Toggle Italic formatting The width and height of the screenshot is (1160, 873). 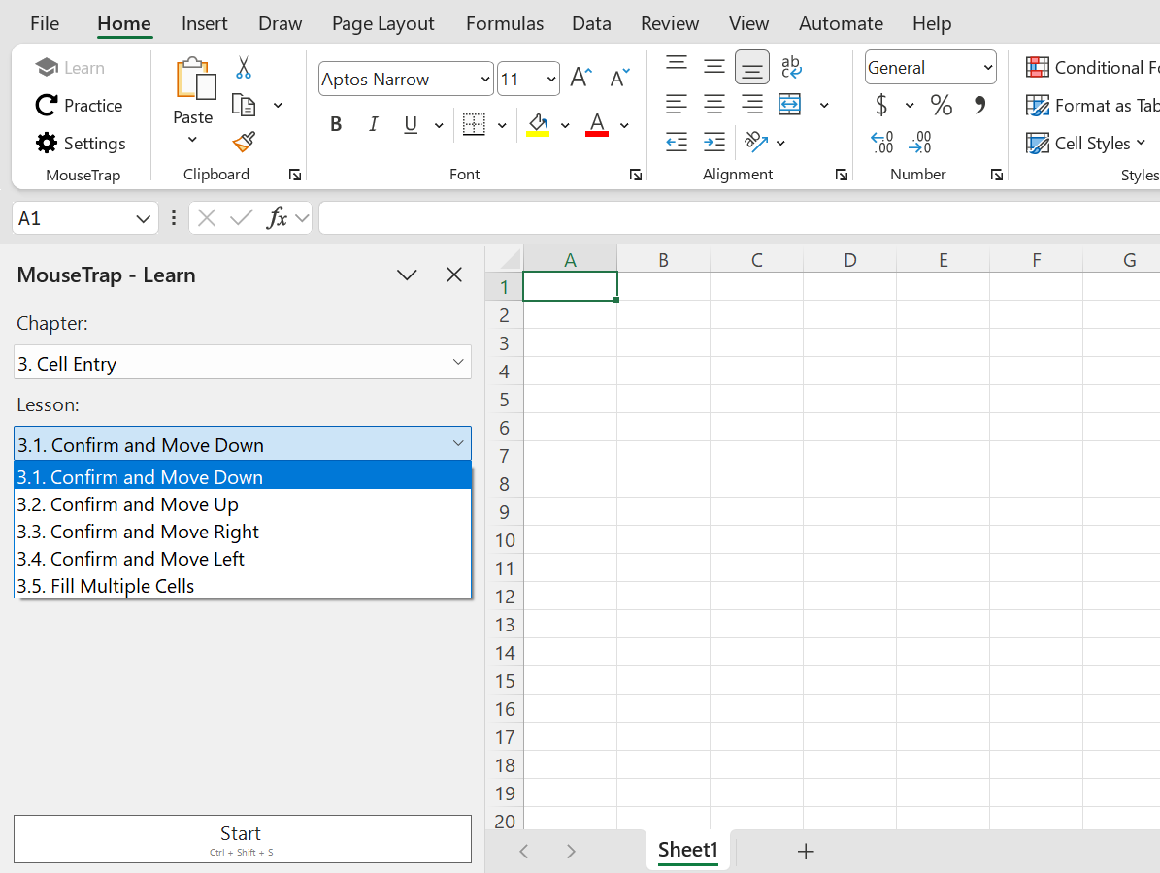373,124
